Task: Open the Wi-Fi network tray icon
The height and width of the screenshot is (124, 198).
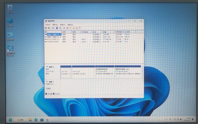Action: coord(175,119)
